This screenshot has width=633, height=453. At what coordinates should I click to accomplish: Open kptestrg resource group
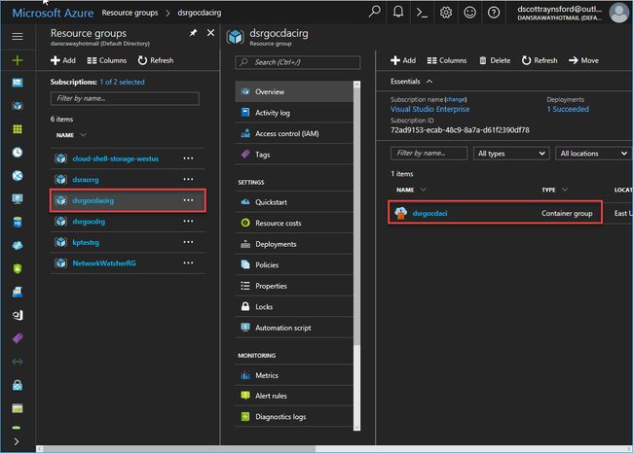pyautogui.click(x=86, y=243)
